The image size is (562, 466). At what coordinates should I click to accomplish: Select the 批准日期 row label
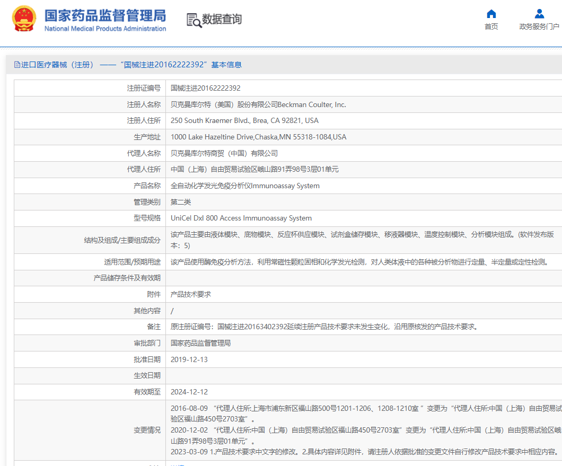coord(147,359)
